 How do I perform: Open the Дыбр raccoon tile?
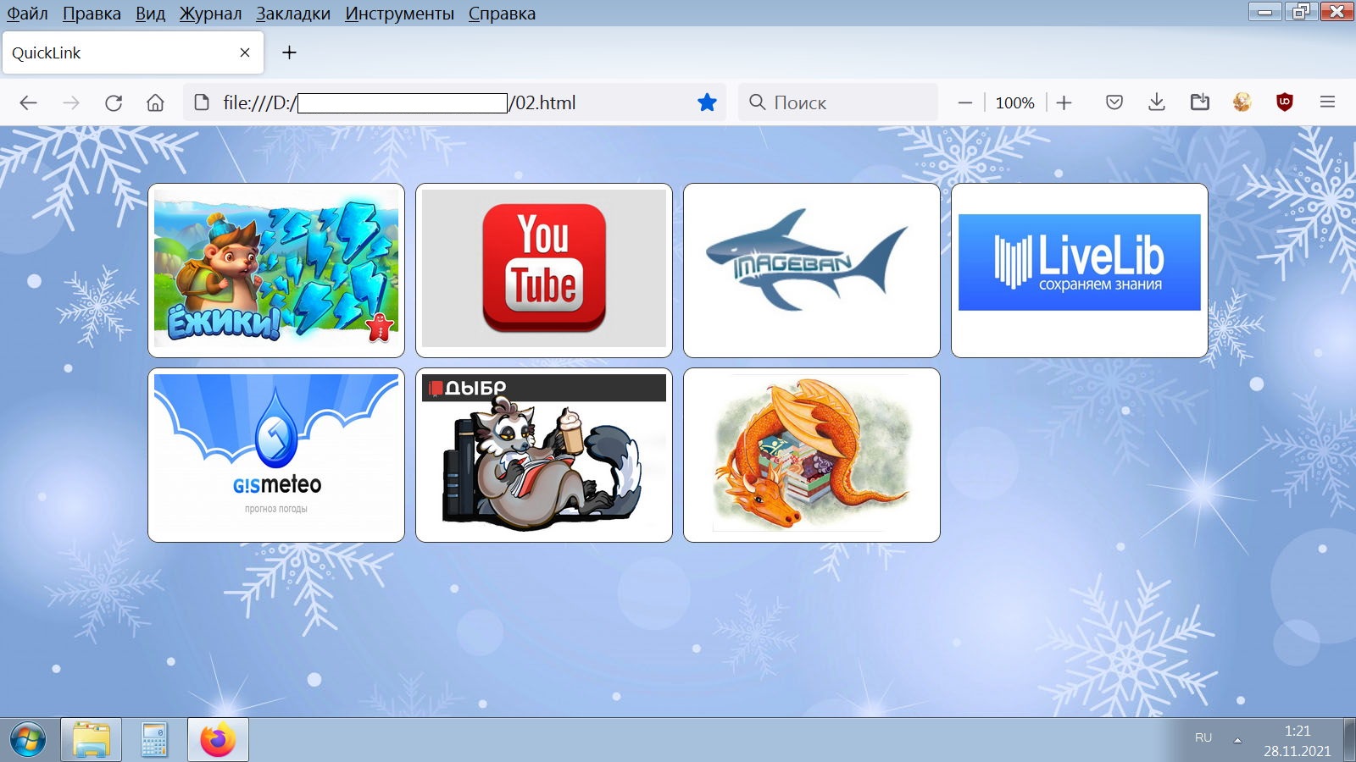click(x=544, y=456)
